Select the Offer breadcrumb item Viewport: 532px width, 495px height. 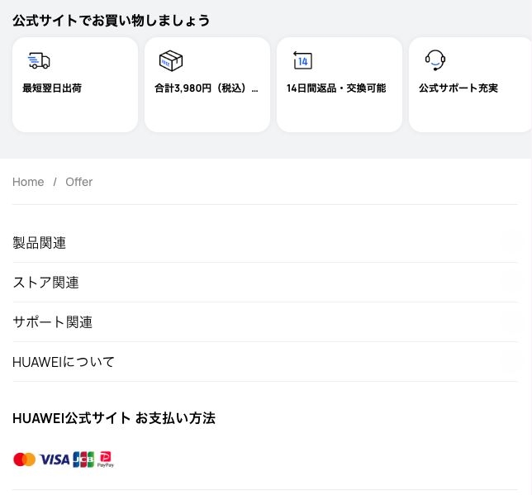click(x=79, y=182)
